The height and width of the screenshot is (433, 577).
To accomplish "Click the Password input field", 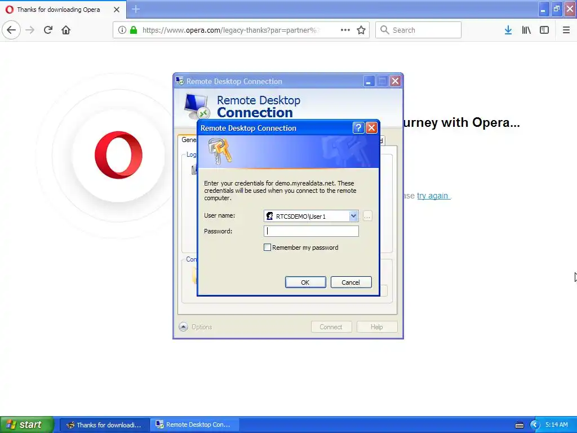I will [x=311, y=231].
